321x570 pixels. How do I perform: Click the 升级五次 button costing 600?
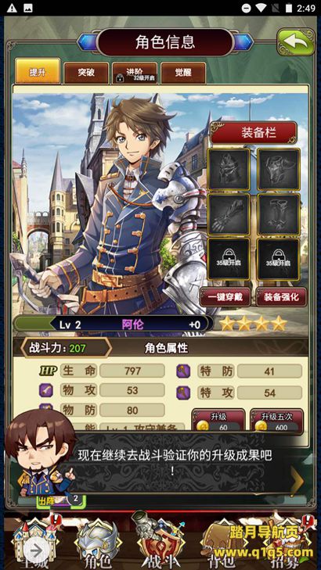pos(277,421)
